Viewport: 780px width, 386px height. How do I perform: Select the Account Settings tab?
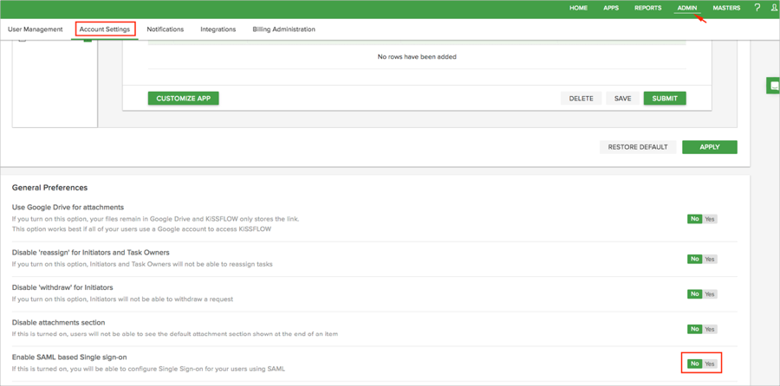pos(105,29)
